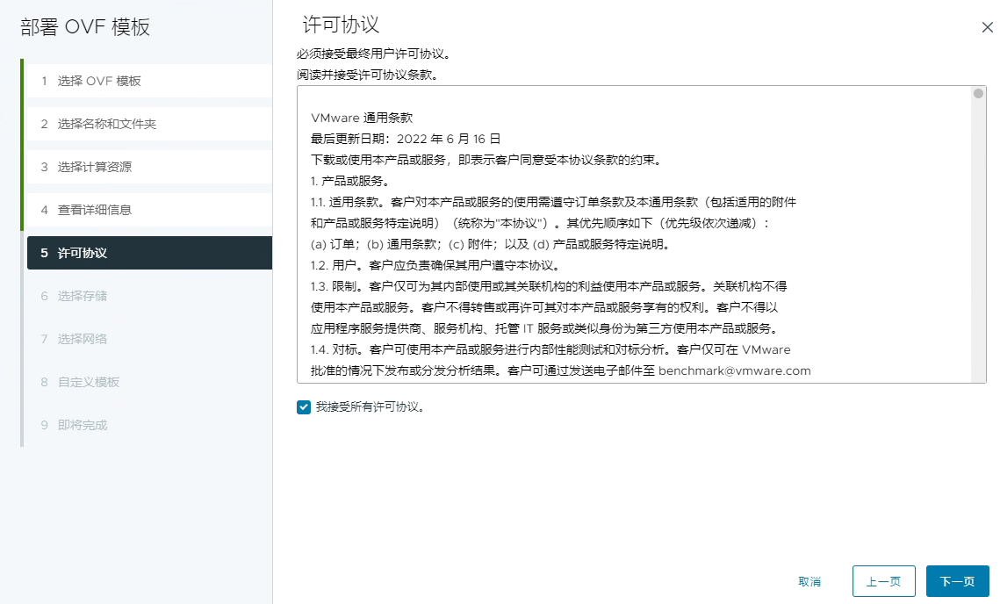Click the heading 1. 产品或服务。

pos(349,181)
